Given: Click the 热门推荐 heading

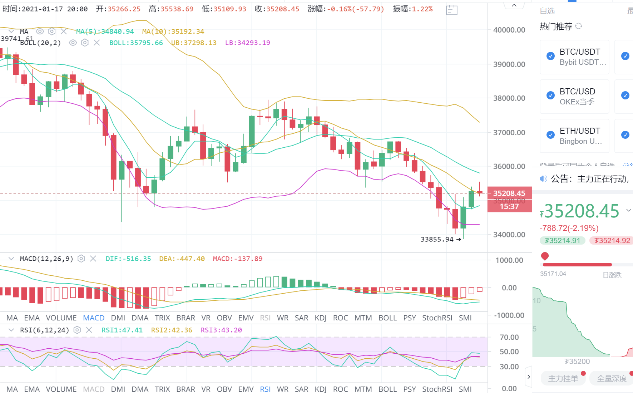Looking at the screenshot, I should [x=556, y=26].
